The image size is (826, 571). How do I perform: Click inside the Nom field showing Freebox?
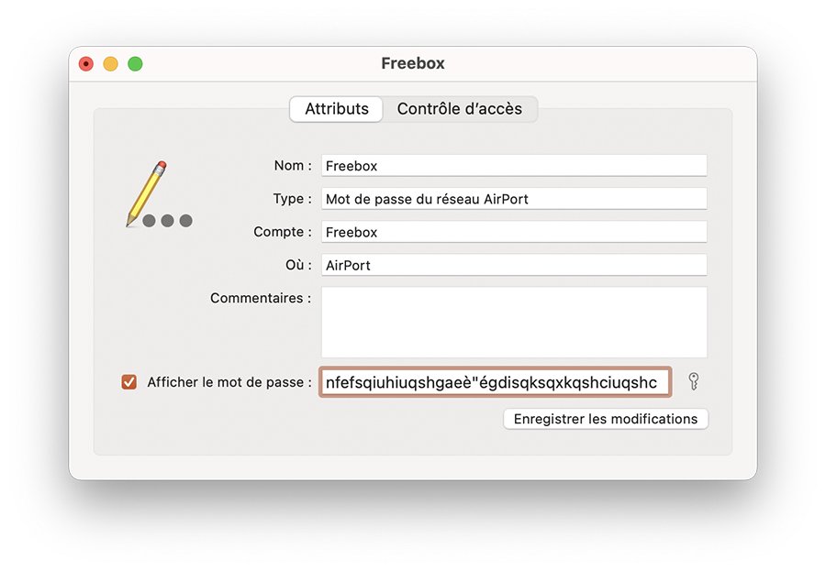513,165
